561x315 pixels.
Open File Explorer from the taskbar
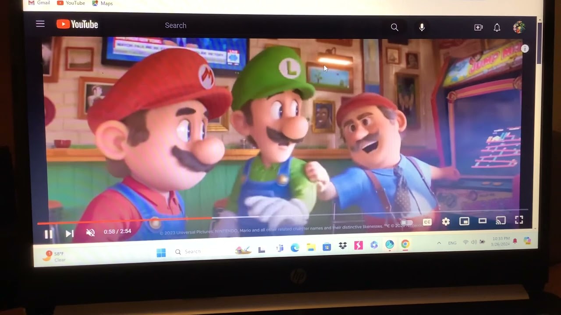coord(311,248)
